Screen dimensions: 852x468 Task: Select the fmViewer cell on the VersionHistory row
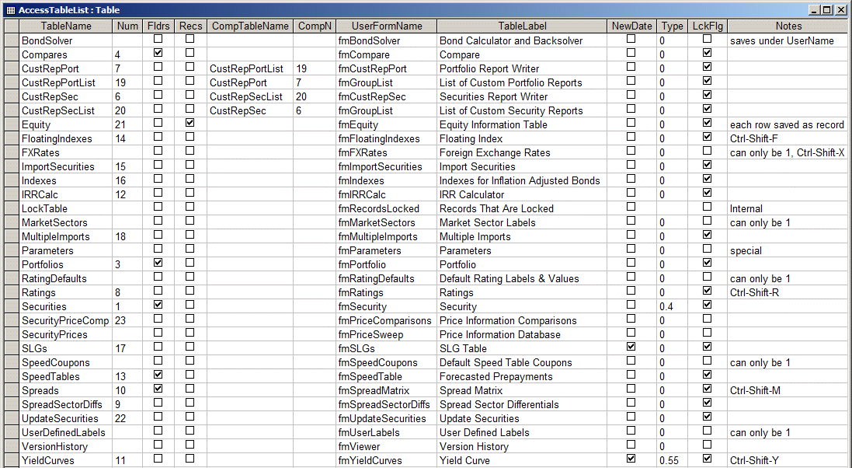point(381,446)
